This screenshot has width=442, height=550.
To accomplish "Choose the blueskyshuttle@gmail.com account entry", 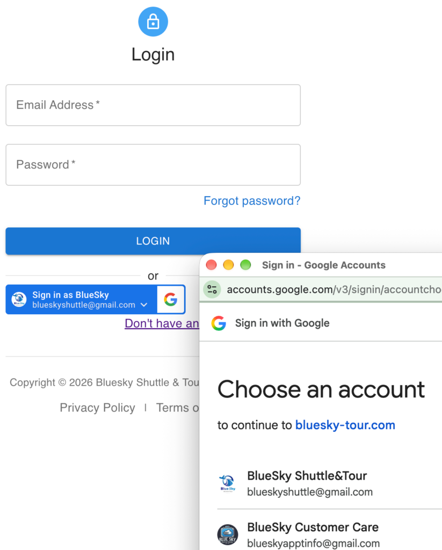I will click(x=329, y=483).
